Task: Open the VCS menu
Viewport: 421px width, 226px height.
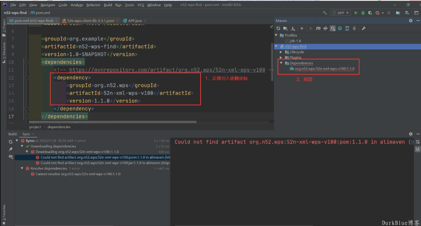Action: pyautogui.click(x=141, y=5)
